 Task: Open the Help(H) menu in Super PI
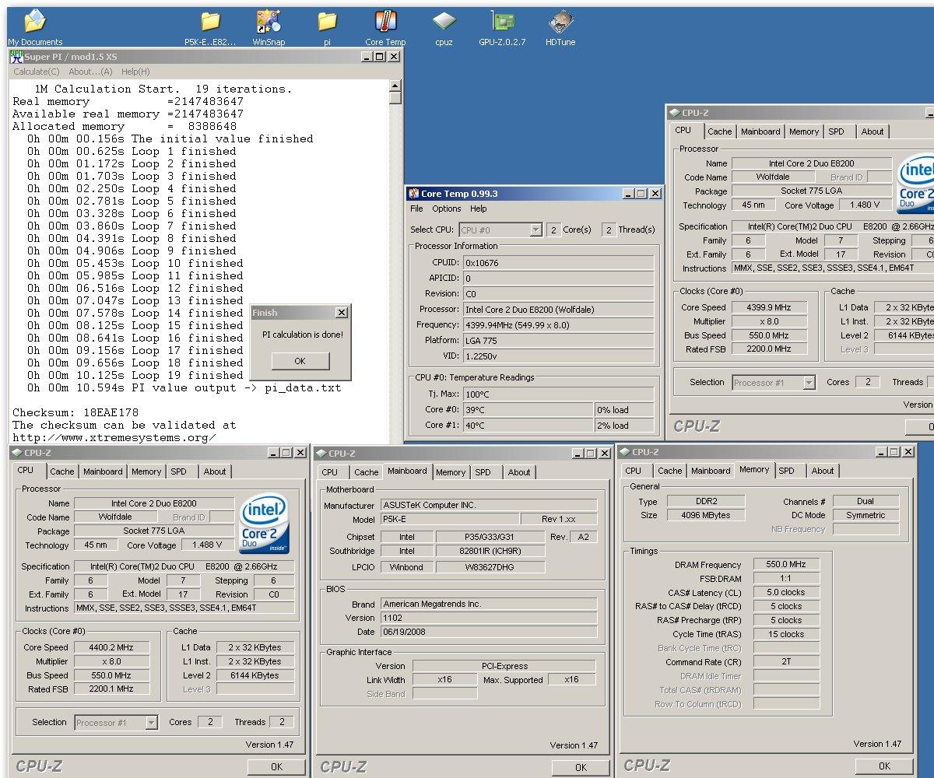pos(135,72)
